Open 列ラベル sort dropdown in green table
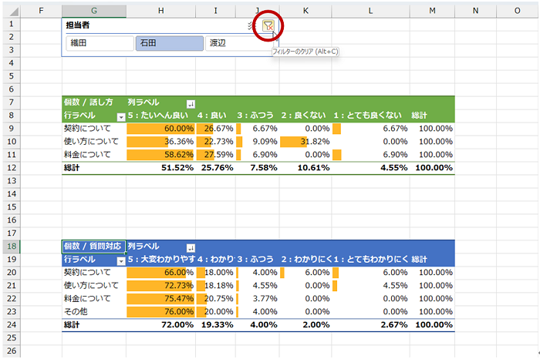 [191, 103]
